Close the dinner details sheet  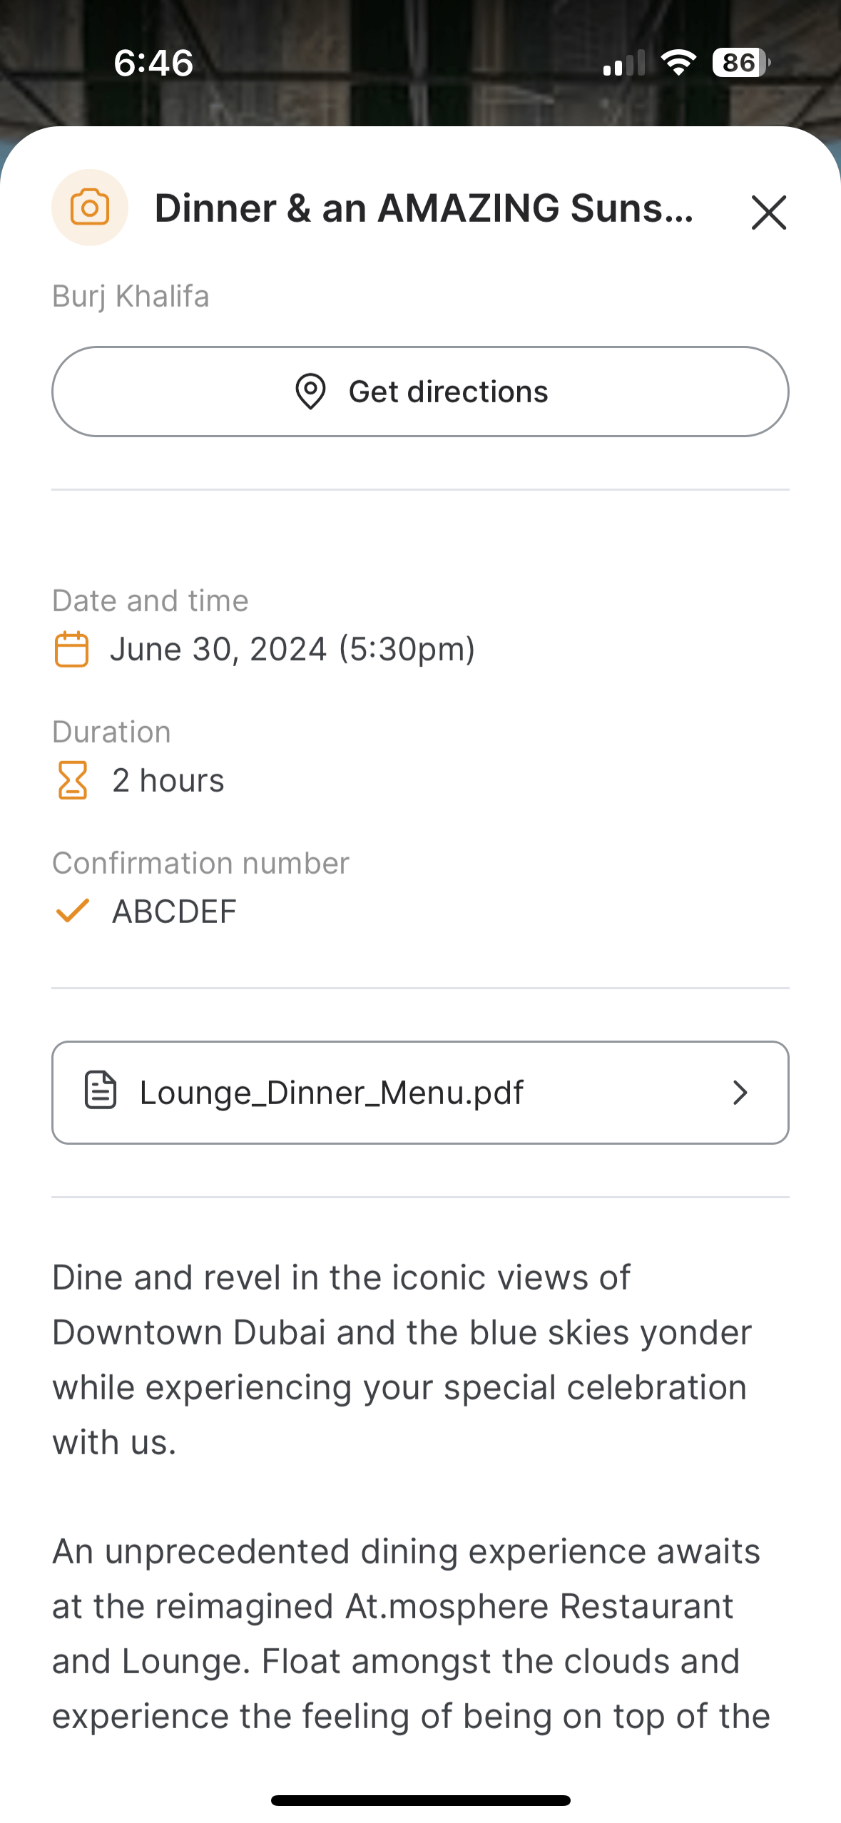[x=768, y=213]
